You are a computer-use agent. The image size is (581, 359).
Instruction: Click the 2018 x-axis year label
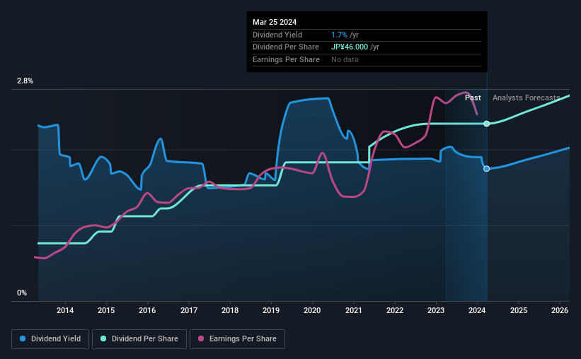tap(230, 310)
